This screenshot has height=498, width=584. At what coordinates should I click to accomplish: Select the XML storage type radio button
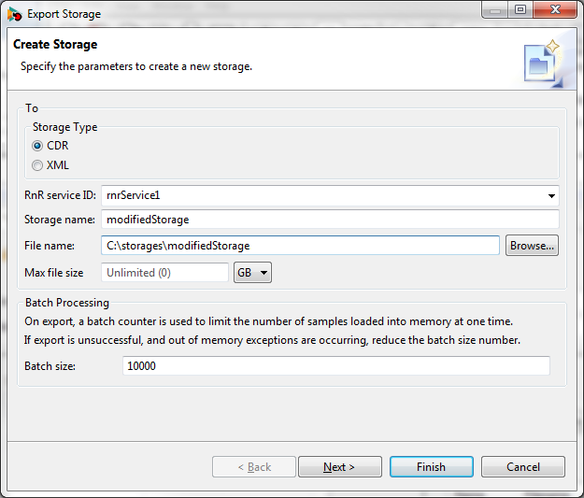point(37,165)
